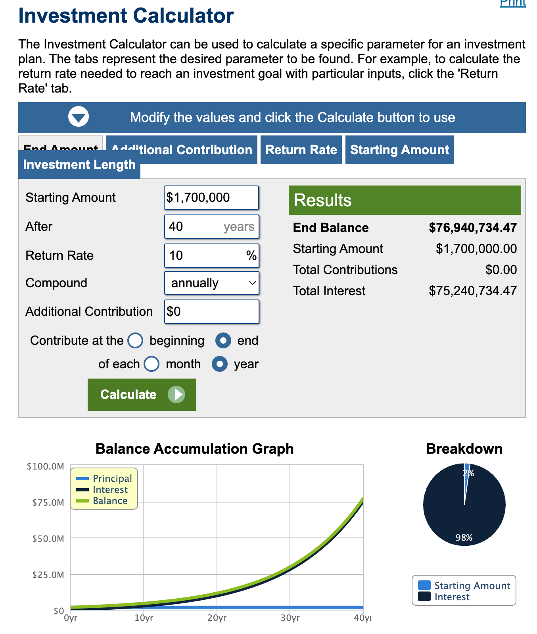Click the Total Contributions value $0.00

click(x=501, y=270)
